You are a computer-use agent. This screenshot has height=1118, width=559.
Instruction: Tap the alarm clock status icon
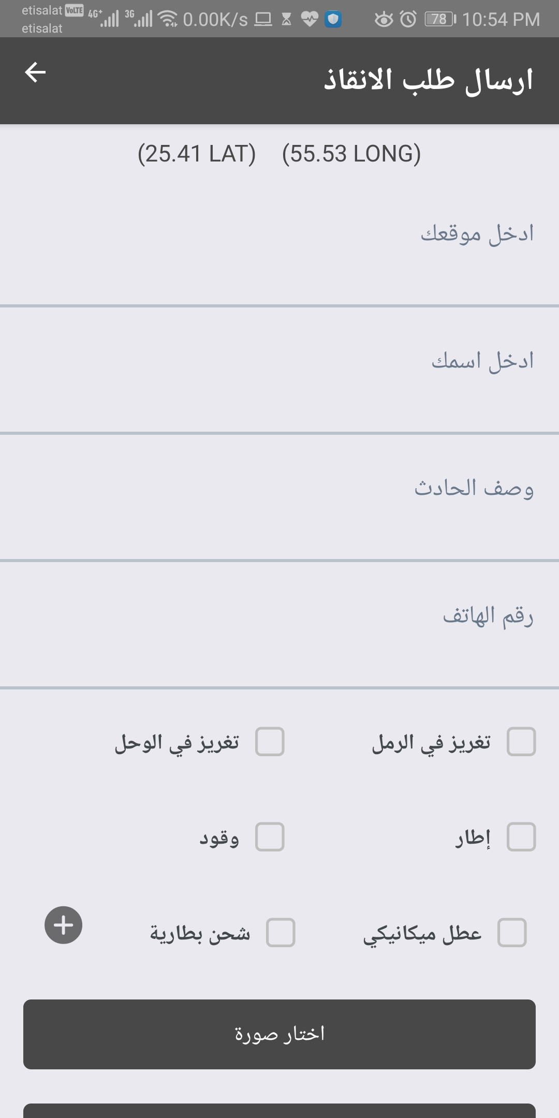point(408,20)
